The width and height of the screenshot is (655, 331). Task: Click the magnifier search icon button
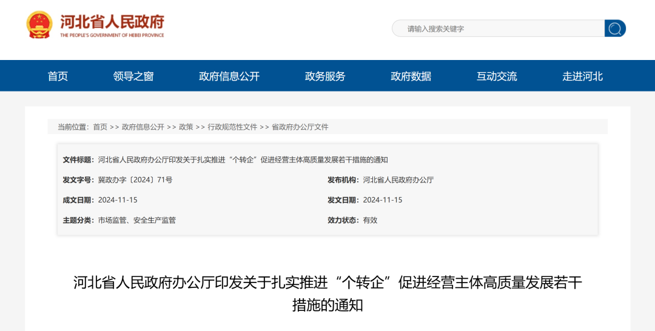pyautogui.click(x=614, y=28)
